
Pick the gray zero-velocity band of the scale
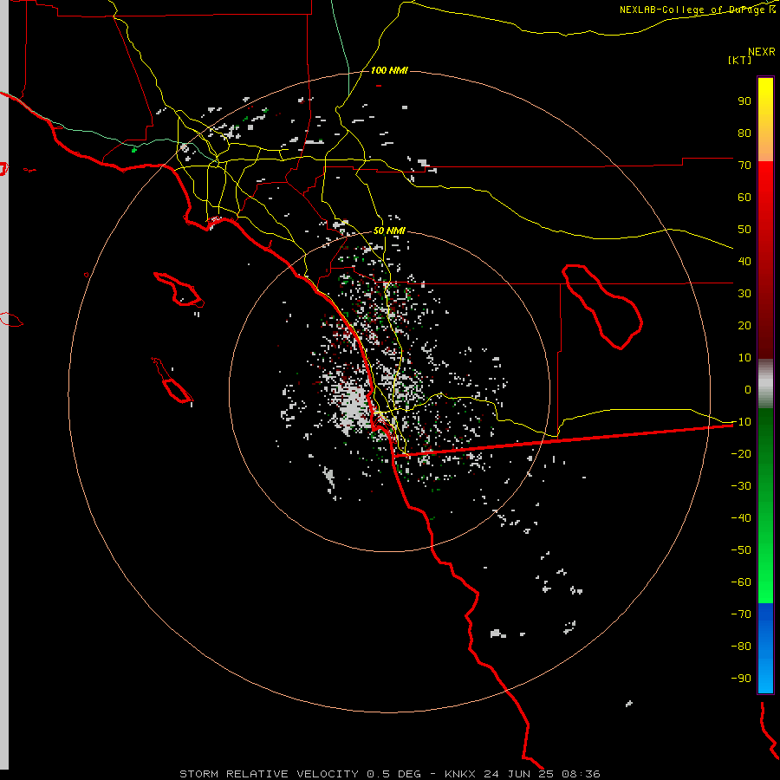click(x=765, y=384)
